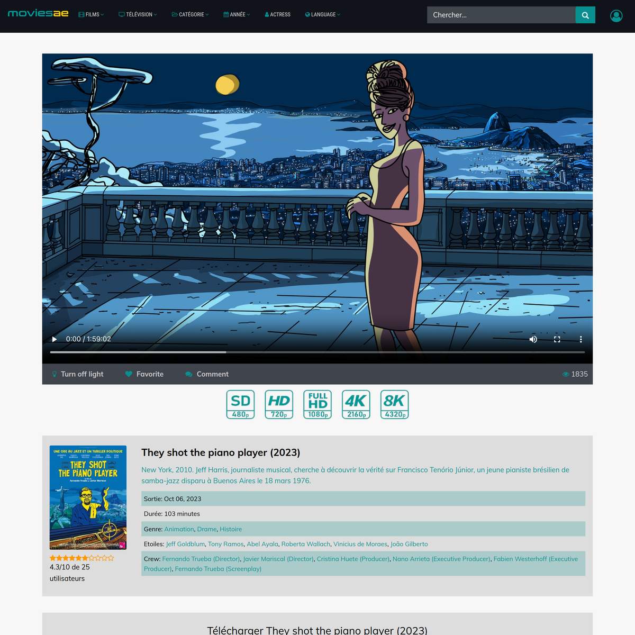
Task: Click the 4.3/10 de 25 rating text
Action: pos(70,573)
